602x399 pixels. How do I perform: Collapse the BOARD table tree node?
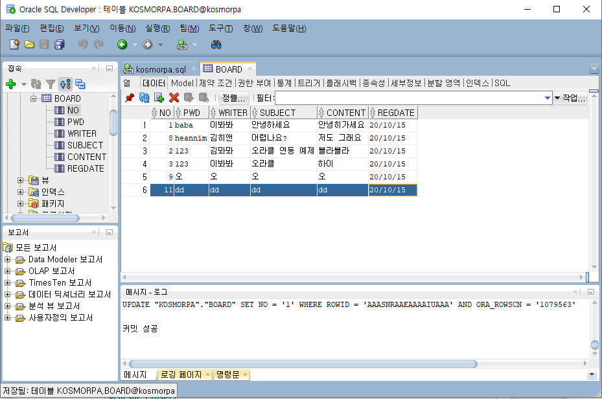point(34,98)
